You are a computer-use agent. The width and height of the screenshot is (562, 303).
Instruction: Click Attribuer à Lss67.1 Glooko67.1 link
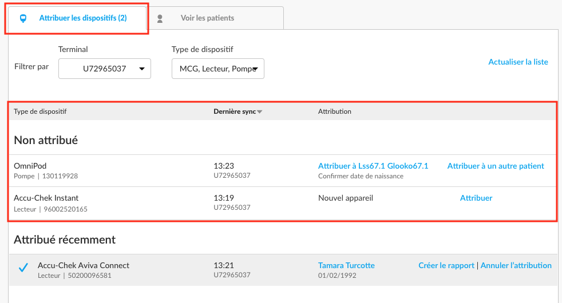coord(373,166)
